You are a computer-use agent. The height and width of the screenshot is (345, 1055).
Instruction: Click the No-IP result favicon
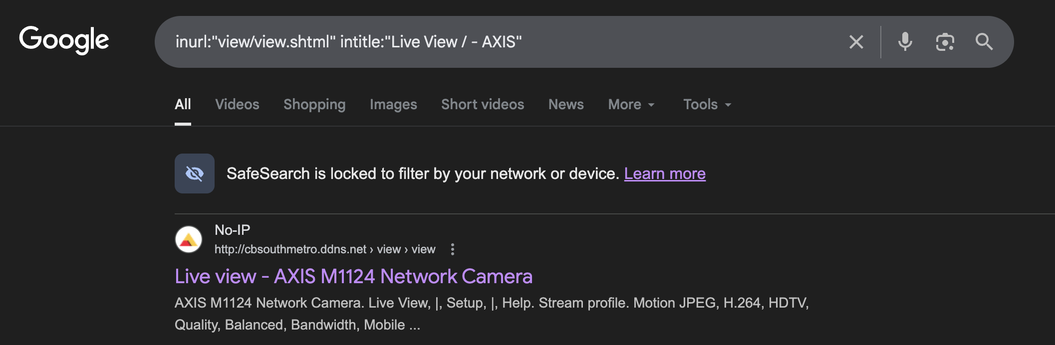click(189, 239)
